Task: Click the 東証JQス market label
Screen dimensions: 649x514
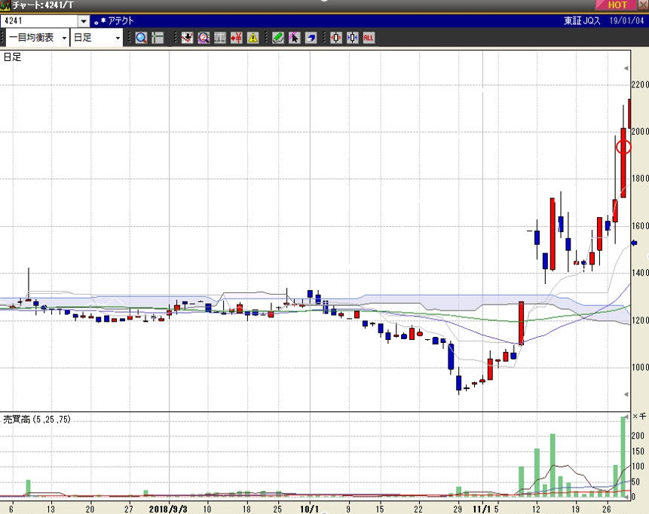Action: (x=582, y=20)
